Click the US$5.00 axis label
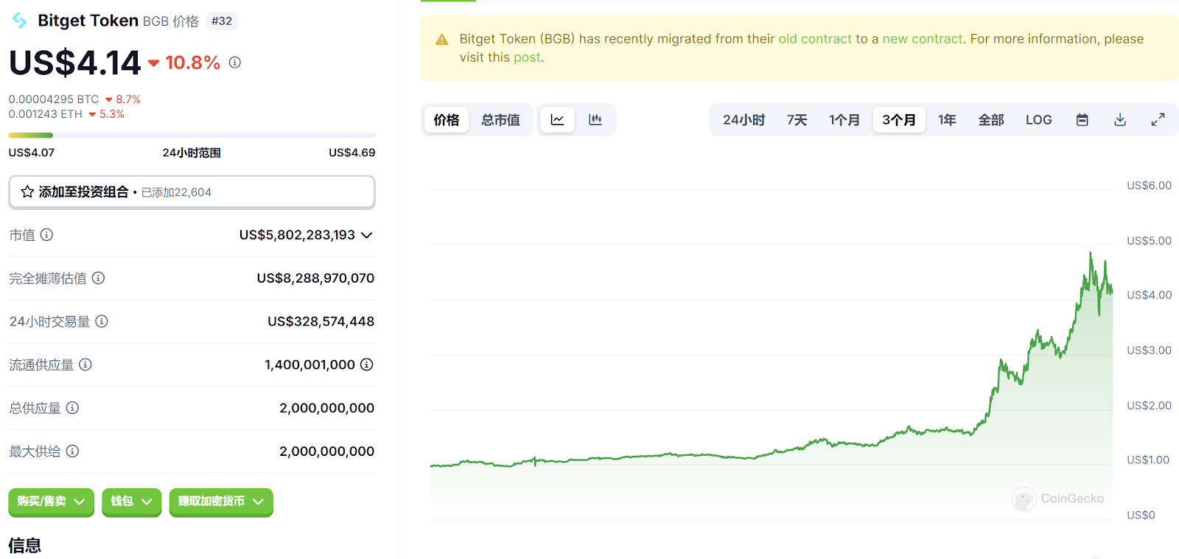Screen dimensions: 1179x559 1149,241
